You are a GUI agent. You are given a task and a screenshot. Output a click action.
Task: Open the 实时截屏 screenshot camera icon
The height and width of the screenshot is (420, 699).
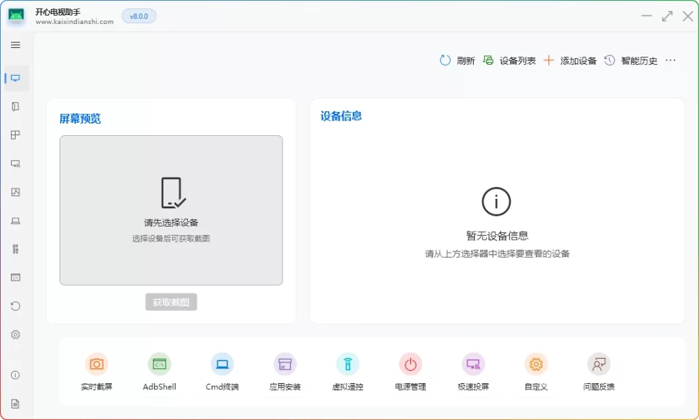point(96,365)
